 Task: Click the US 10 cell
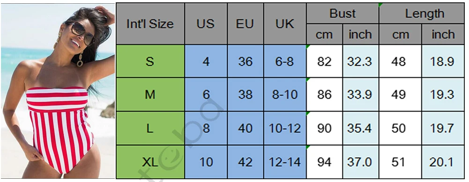tap(206, 162)
